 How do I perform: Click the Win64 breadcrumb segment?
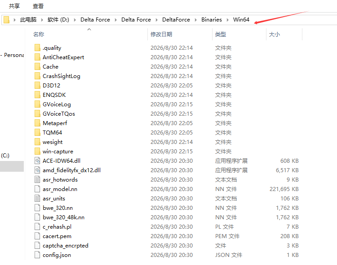[x=241, y=20]
